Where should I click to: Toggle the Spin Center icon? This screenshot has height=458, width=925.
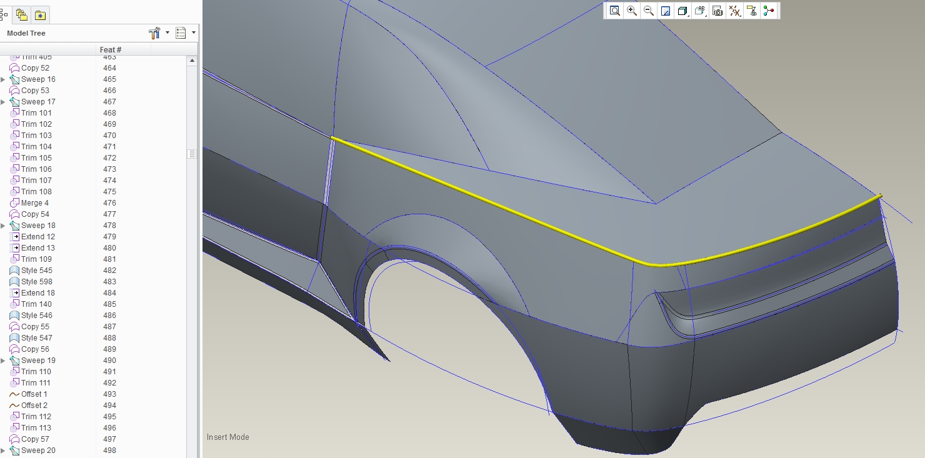pyautogui.click(x=769, y=11)
